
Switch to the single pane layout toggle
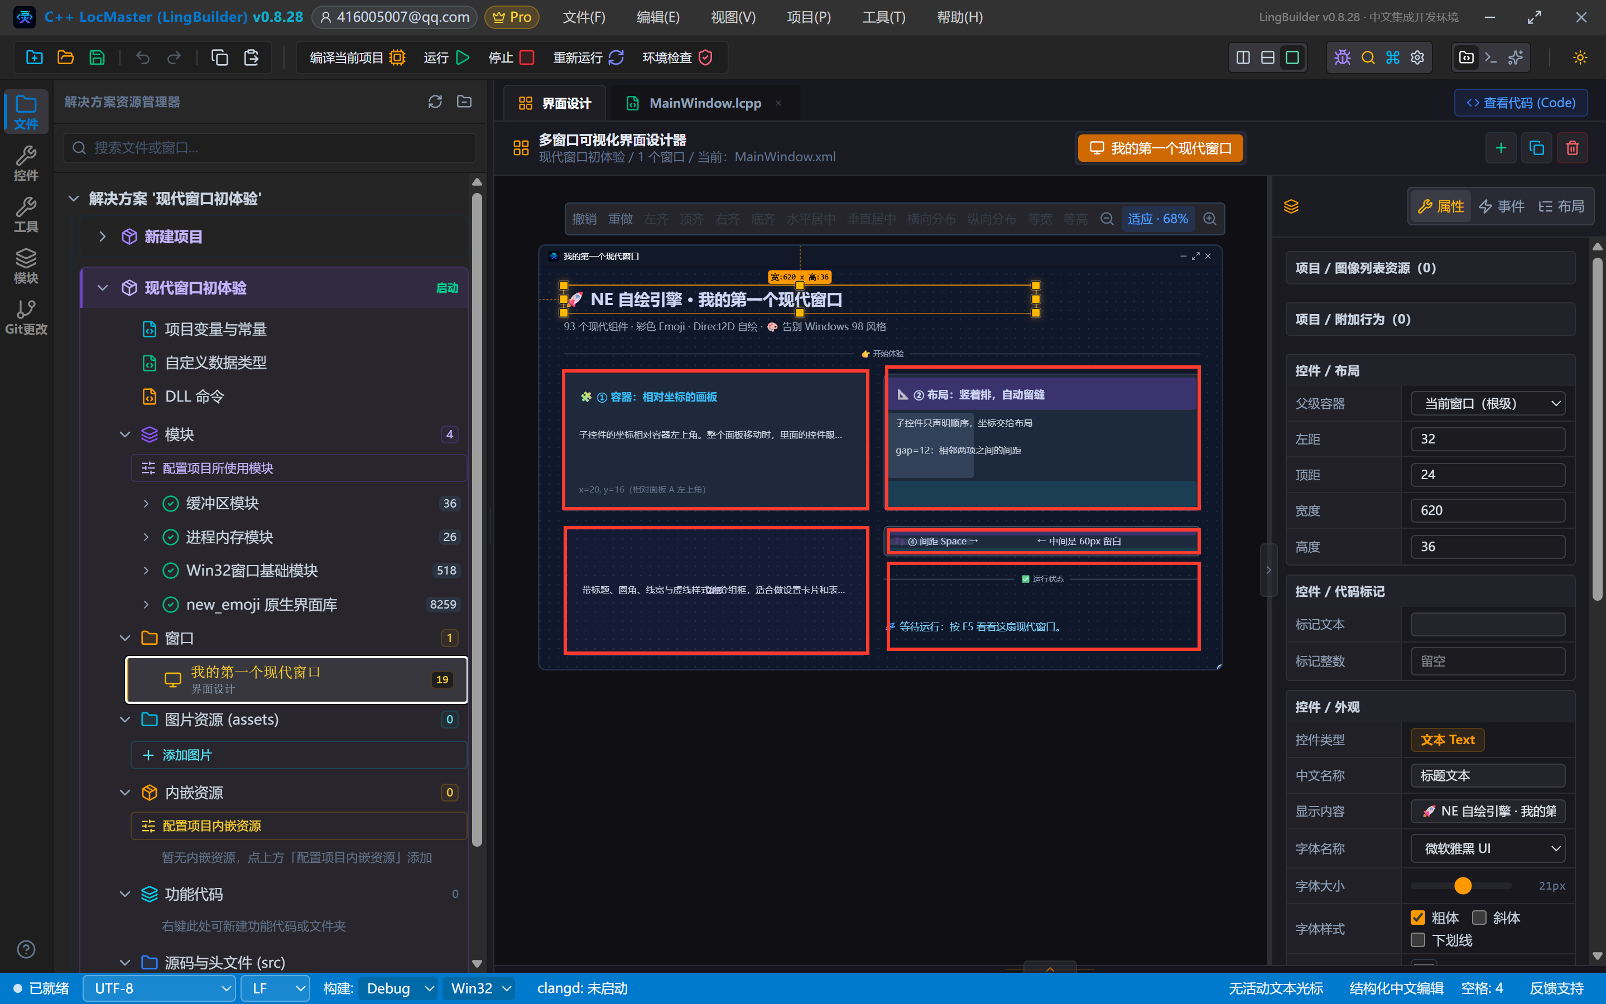[x=1292, y=58]
